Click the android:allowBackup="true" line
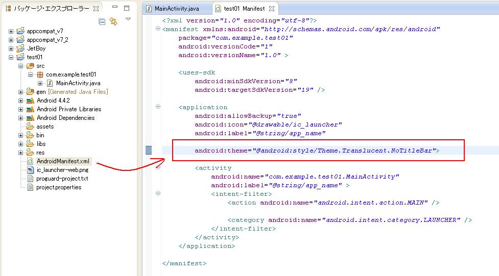 (248, 116)
